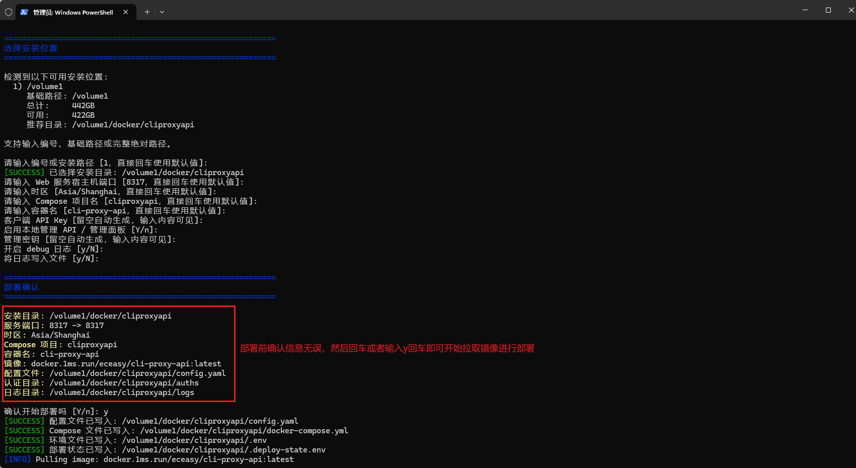Close the terminal window
The width and height of the screenshot is (856, 468).
850,10
